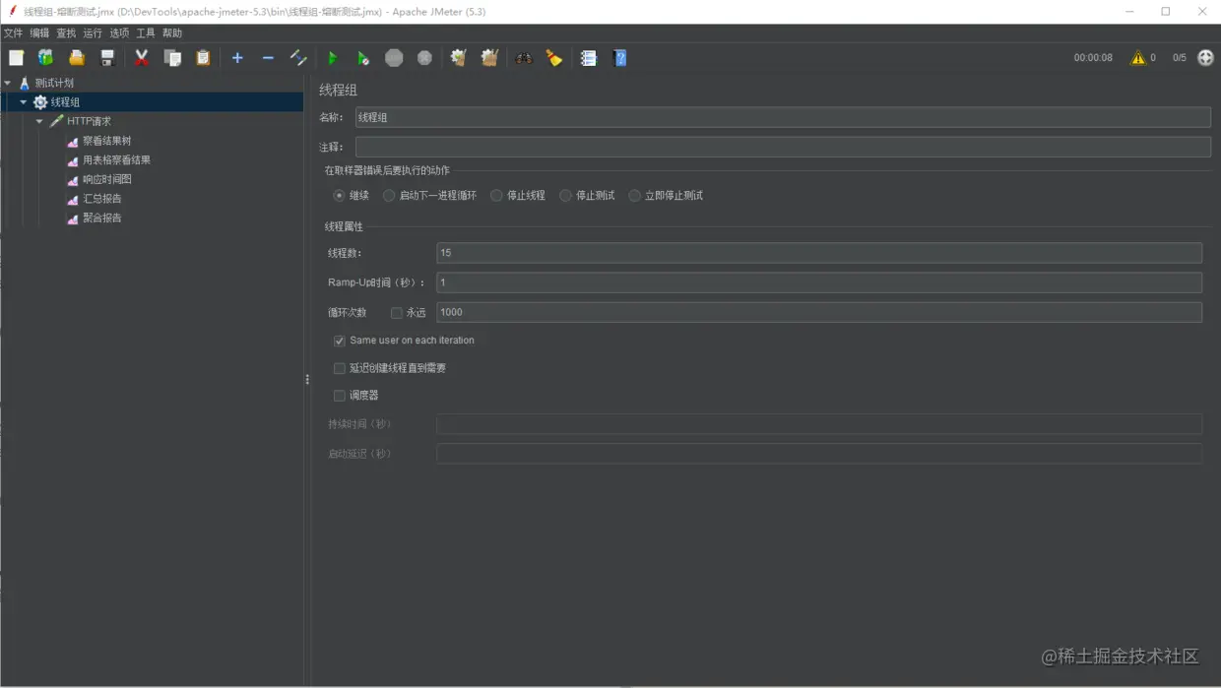1221x688 pixels.
Task: Save the test plan with floppy disk icon
Action: (107, 58)
